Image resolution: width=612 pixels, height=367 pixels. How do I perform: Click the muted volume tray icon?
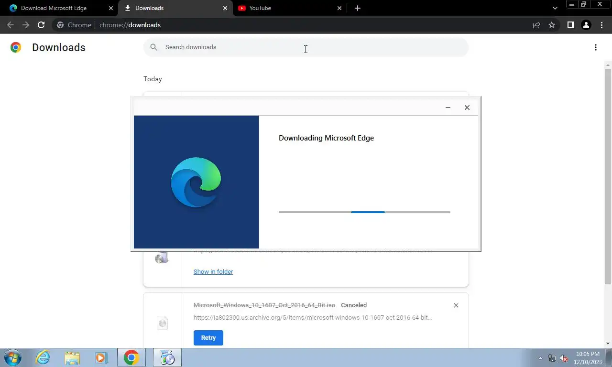564,358
